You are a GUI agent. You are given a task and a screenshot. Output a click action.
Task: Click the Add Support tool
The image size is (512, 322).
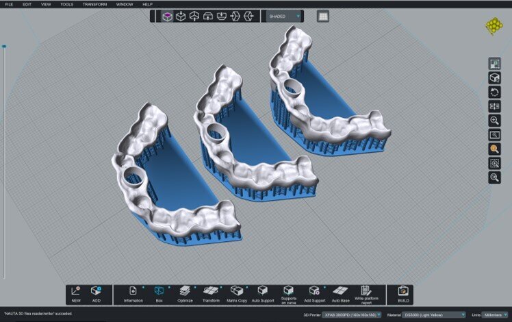(x=314, y=291)
